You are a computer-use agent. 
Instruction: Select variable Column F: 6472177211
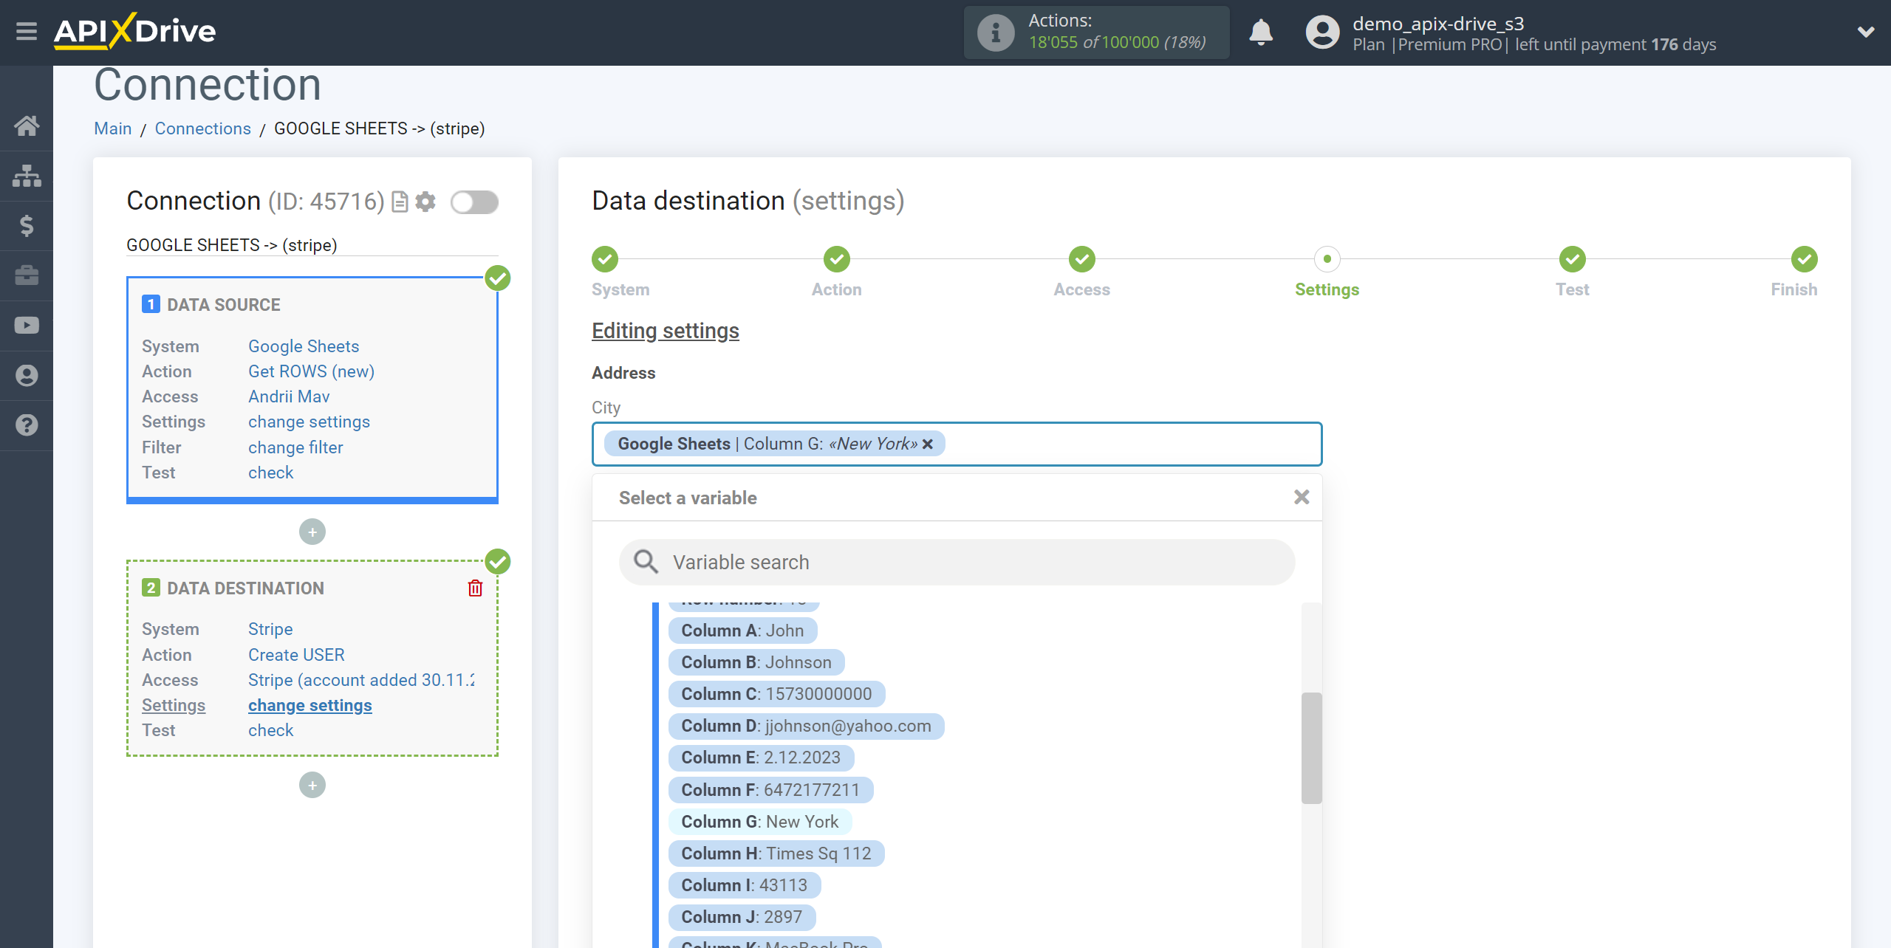click(x=770, y=790)
